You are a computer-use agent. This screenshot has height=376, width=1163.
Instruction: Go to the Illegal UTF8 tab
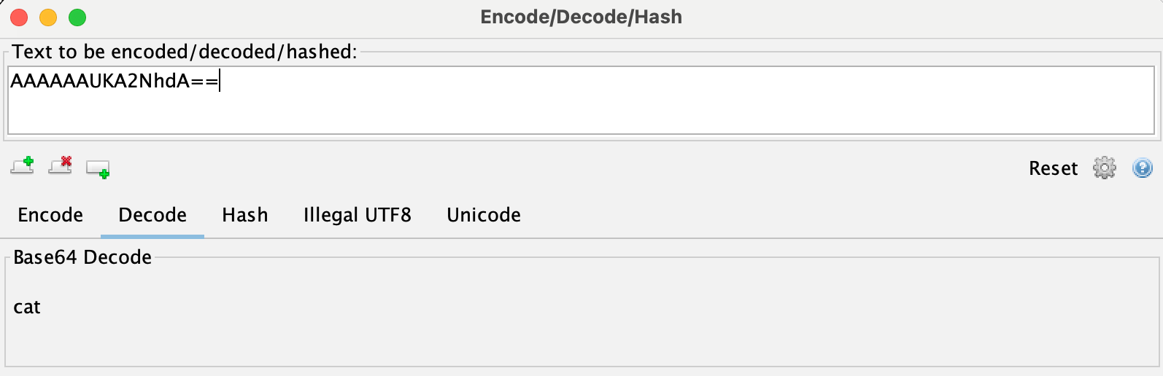358,215
